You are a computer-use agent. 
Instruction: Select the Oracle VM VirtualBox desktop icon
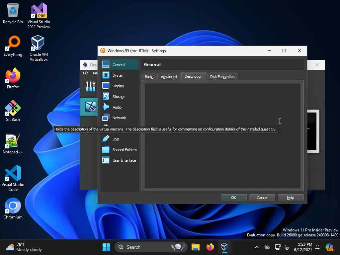point(39,48)
